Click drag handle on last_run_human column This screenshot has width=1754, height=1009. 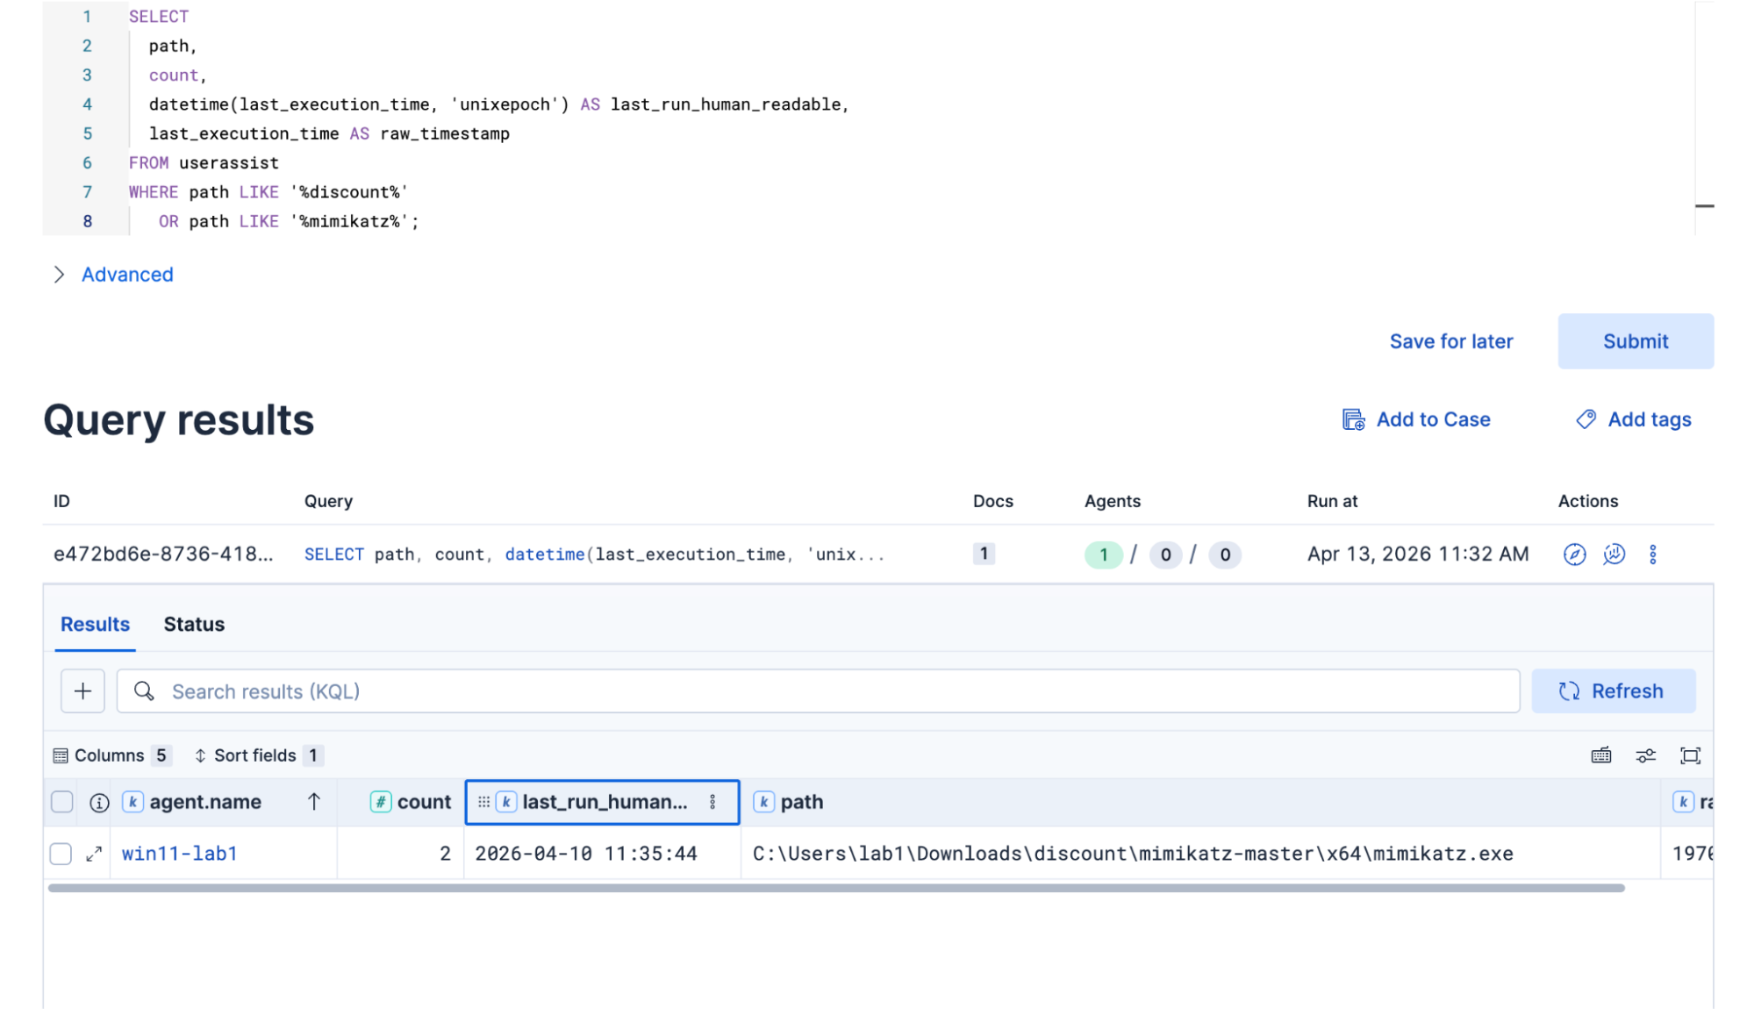pyautogui.click(x=483, y=802)
